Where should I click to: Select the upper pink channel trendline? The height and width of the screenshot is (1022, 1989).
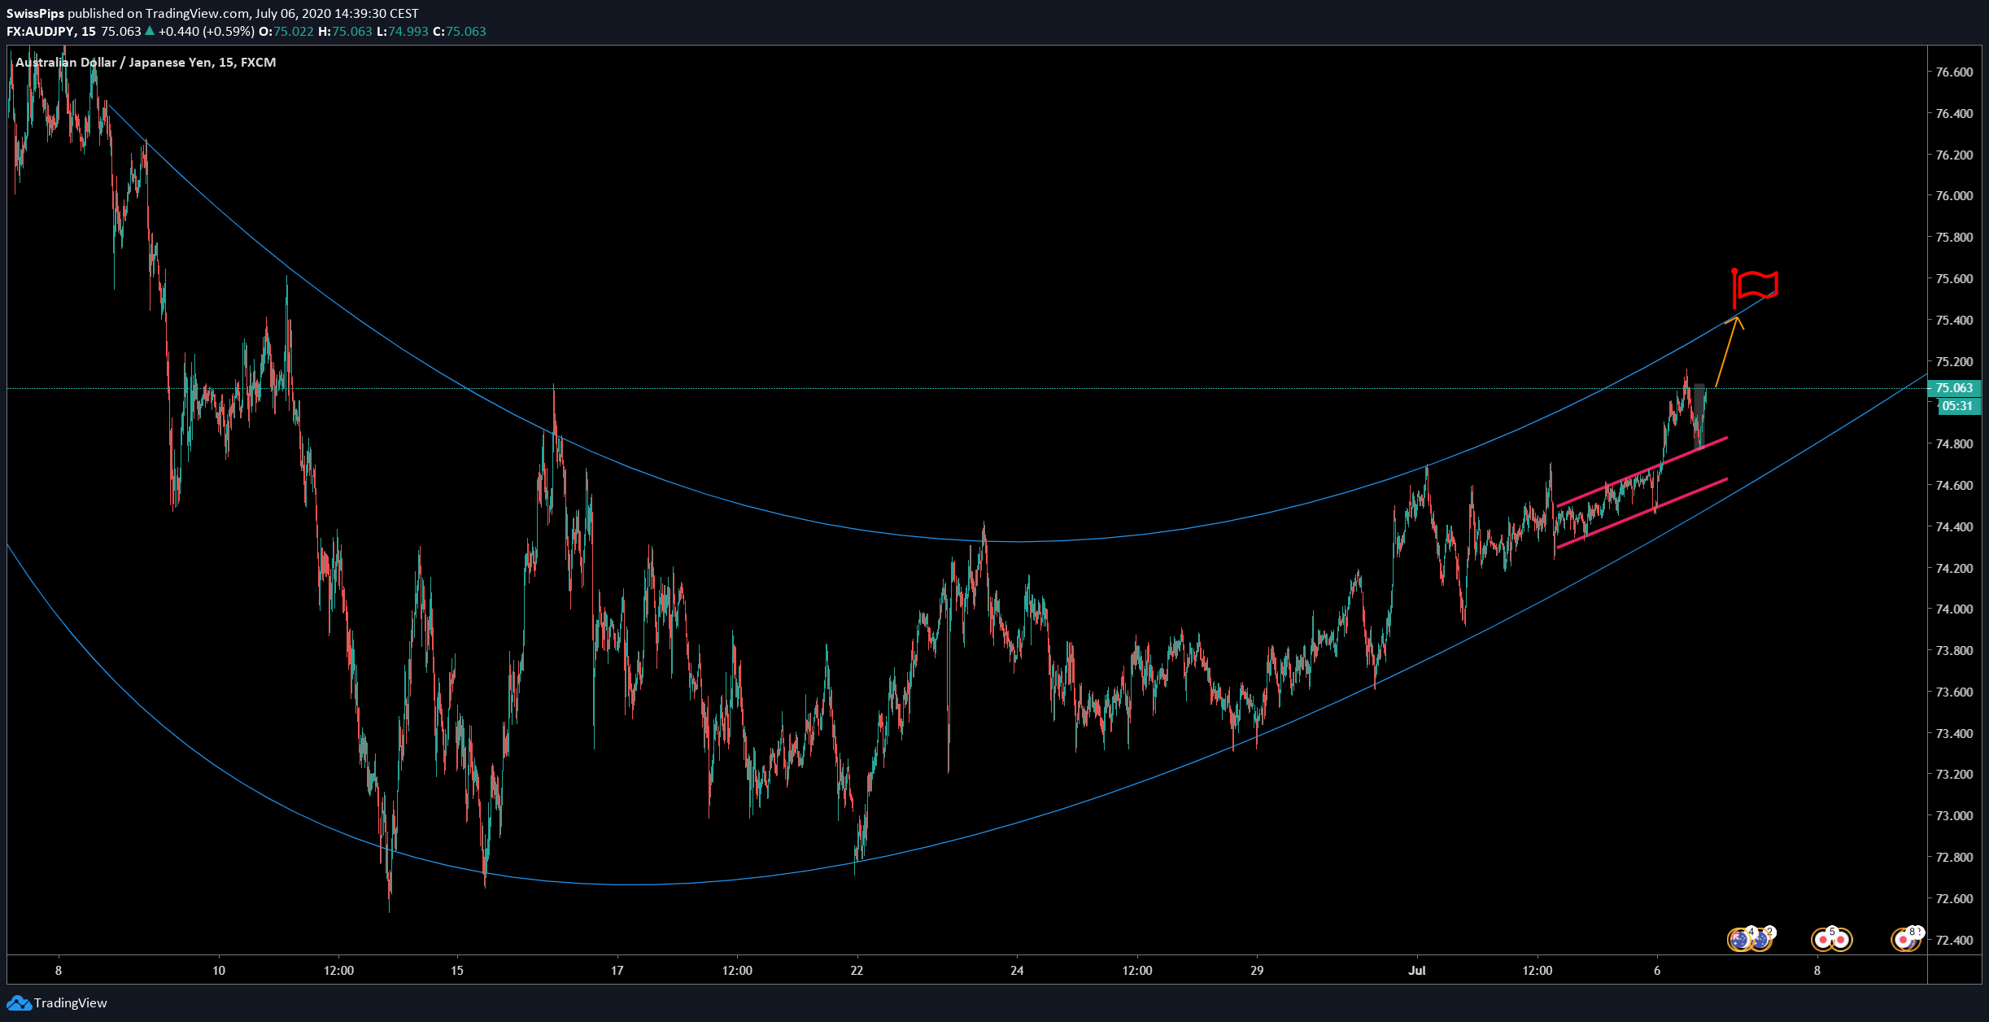click(1641, 472)
